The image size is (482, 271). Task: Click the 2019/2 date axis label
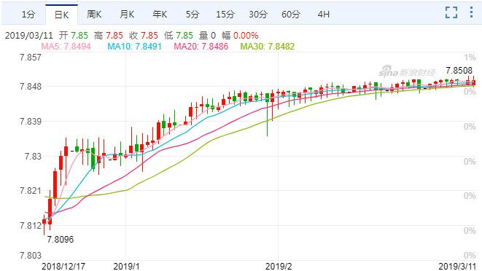[279, 266]
